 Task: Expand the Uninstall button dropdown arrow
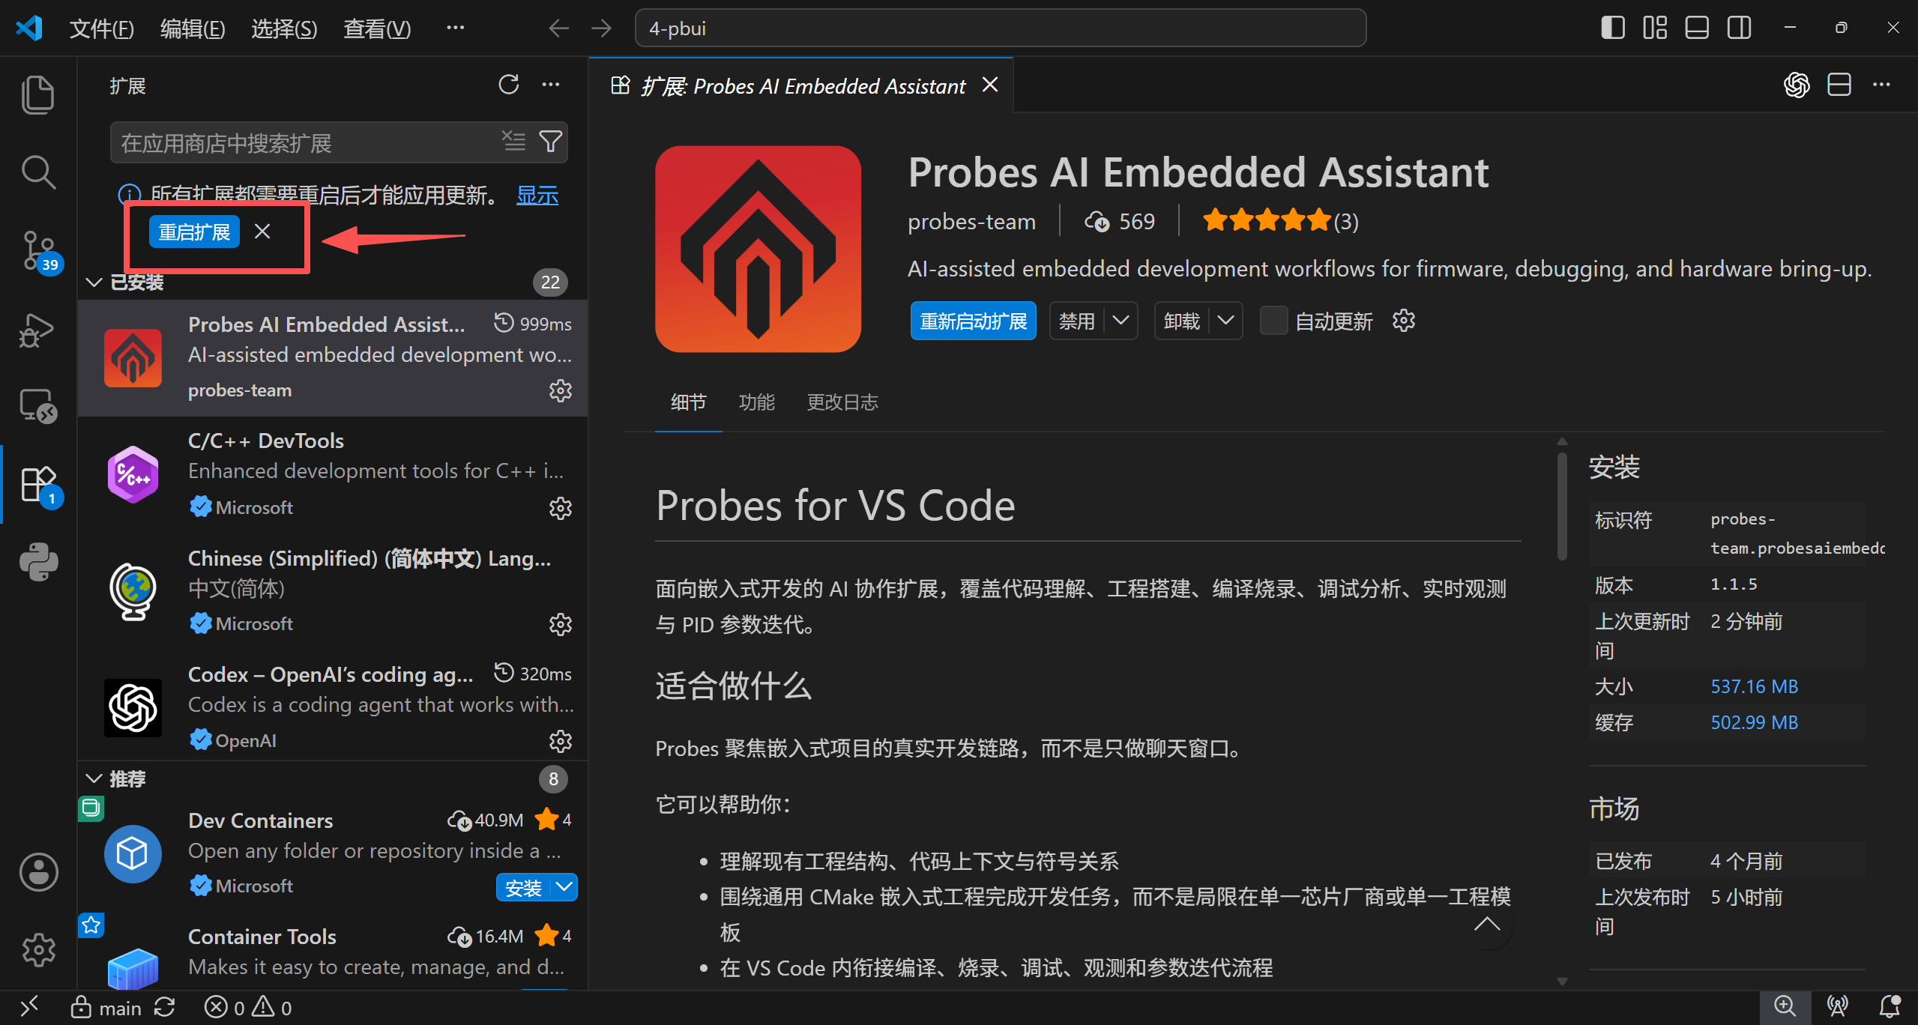pos(1226,321)
